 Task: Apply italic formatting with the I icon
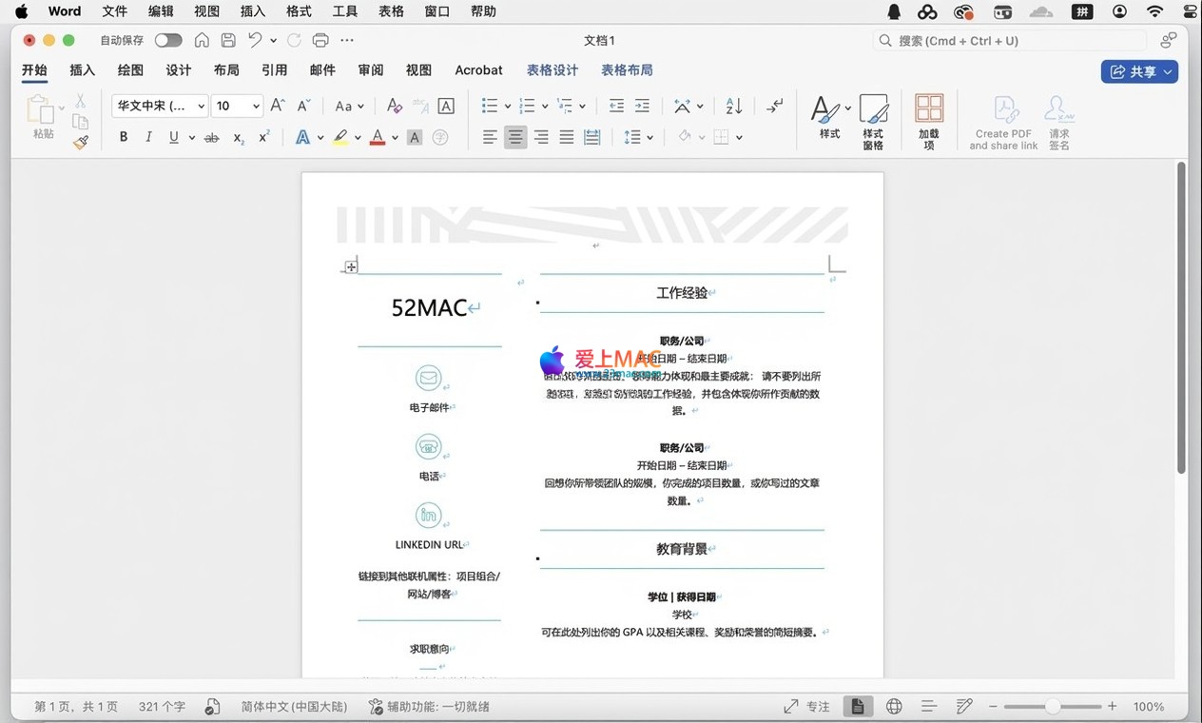coord(148,137)
